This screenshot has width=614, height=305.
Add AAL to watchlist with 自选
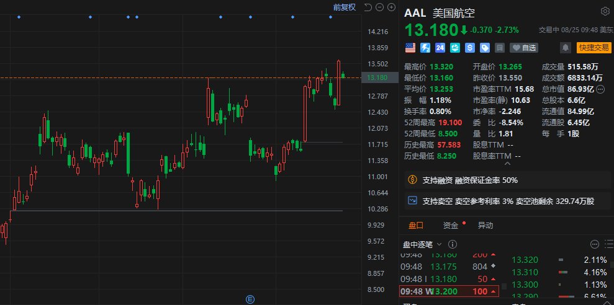(x=524, y=48)
